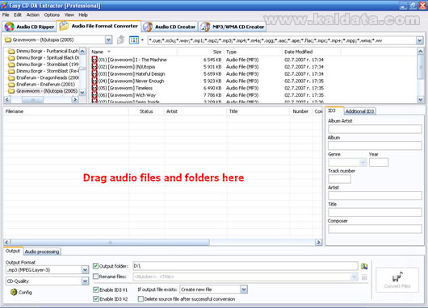Open the file filter extensions dropdown
Viewport: 428px width, 308px height.
(x=420, y=40)
